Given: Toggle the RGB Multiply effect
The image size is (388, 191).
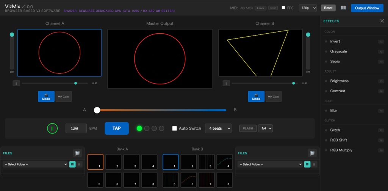Looking at the screenshot, I should coord(354,150).
